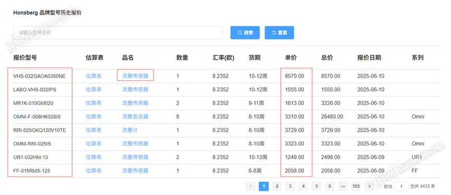The image size is (451, 195).
Task: Click the 6-8周 delivery time cell
Action: tap(255, 171)
